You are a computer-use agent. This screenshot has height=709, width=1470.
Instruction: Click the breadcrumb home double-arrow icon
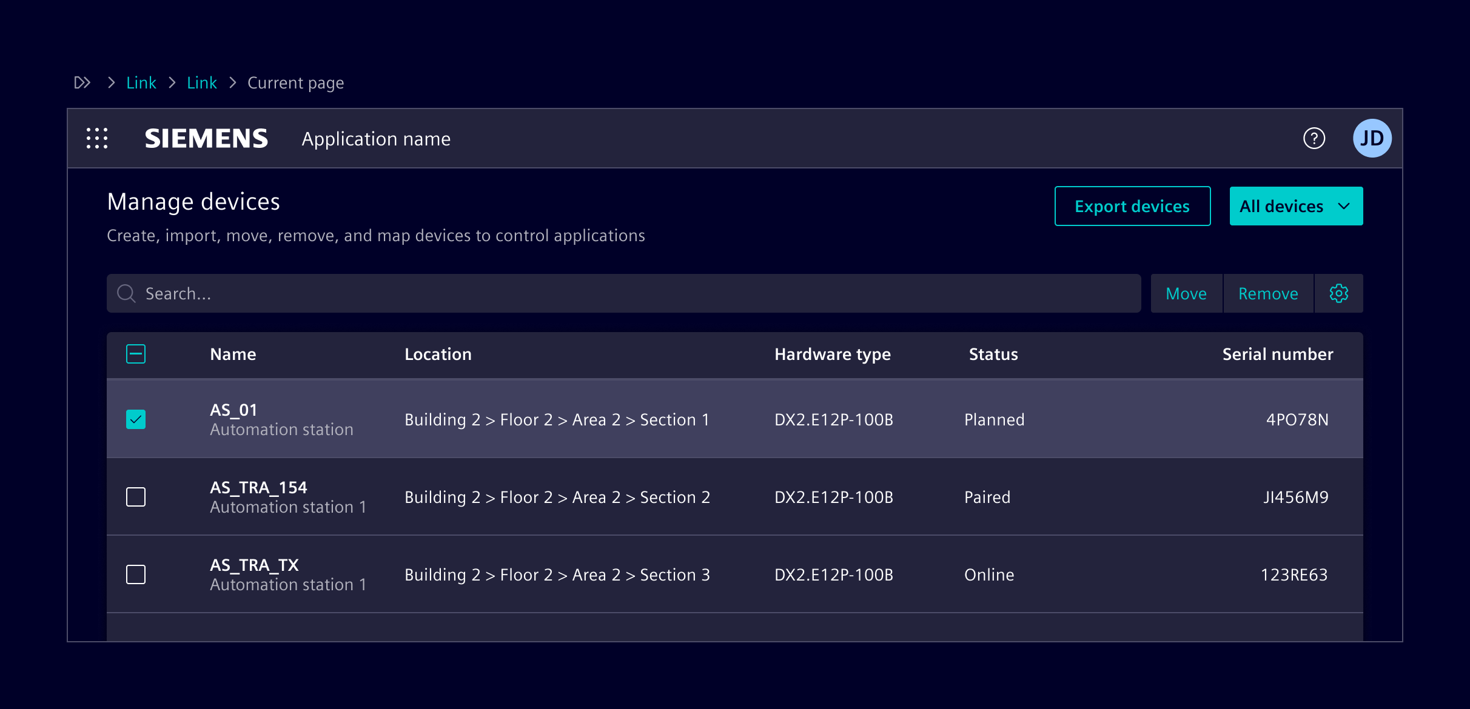[82, 82]
